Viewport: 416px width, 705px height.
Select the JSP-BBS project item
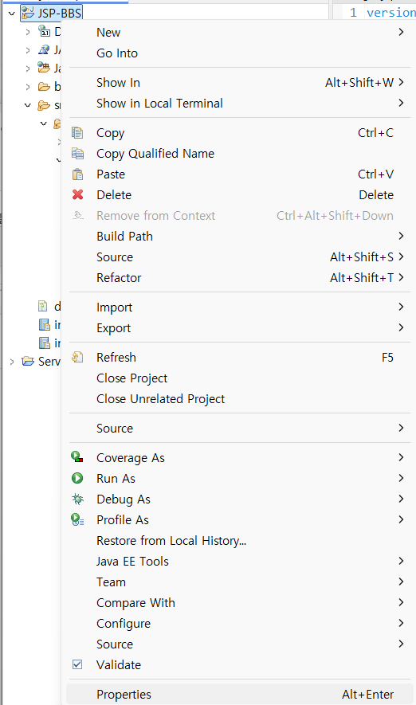tap(52, 13)
